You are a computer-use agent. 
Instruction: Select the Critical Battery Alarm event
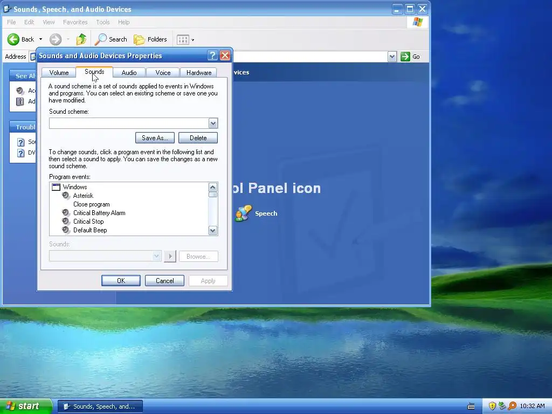coord(99,213)
